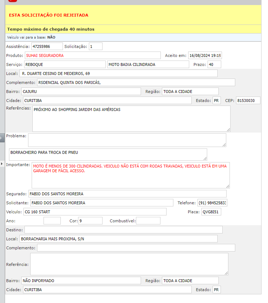Click the CEP field 81530030
The width and height of the screenshot is (268, 303).
coord(248,101)
